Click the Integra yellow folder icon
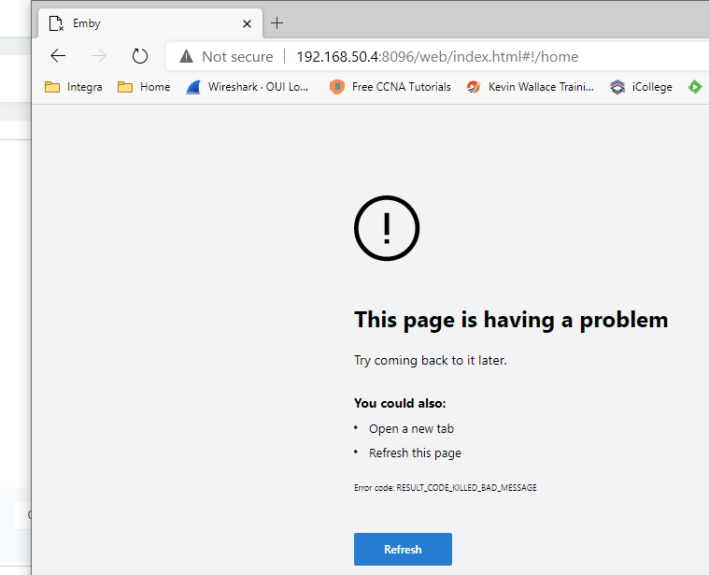 click(52, 87)
